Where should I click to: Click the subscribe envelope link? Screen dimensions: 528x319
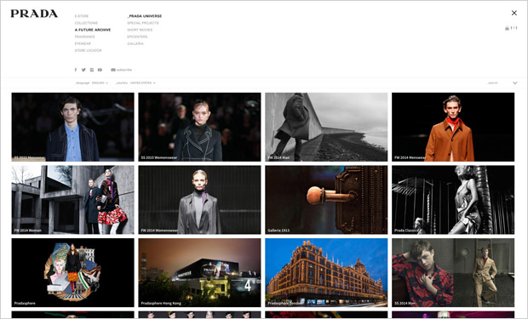point(122,70)
